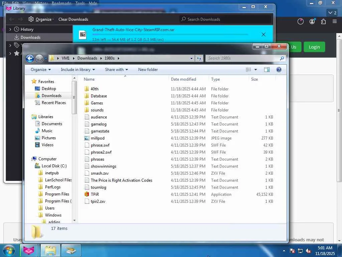342x257 pixels.
Task: Click the navigation pane scroll down arrow
Action: (x=74, y=221)
